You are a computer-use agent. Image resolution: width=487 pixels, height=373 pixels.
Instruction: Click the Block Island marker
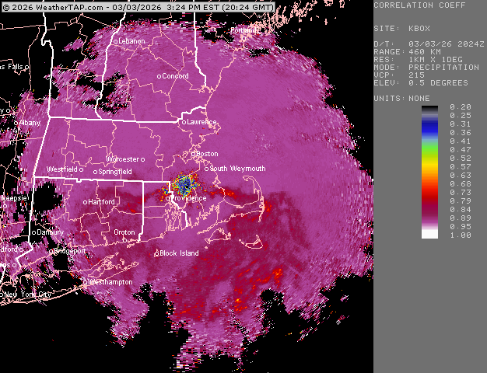156,253
